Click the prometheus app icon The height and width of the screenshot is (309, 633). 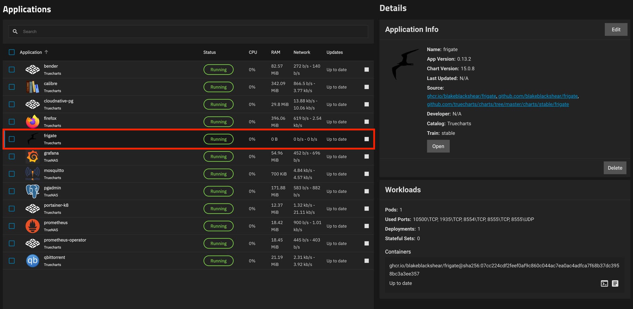point(33,226)
